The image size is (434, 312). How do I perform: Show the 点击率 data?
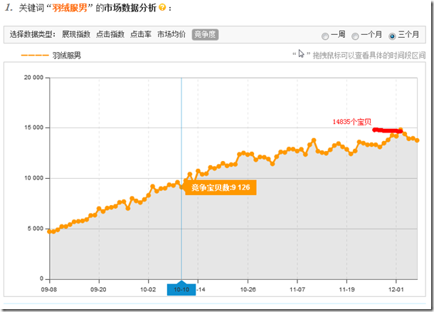[140, 34]
